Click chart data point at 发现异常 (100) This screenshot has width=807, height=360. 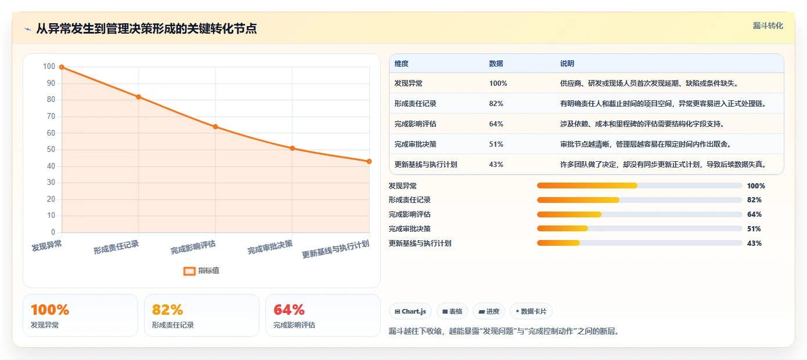[x=62, y=67]
